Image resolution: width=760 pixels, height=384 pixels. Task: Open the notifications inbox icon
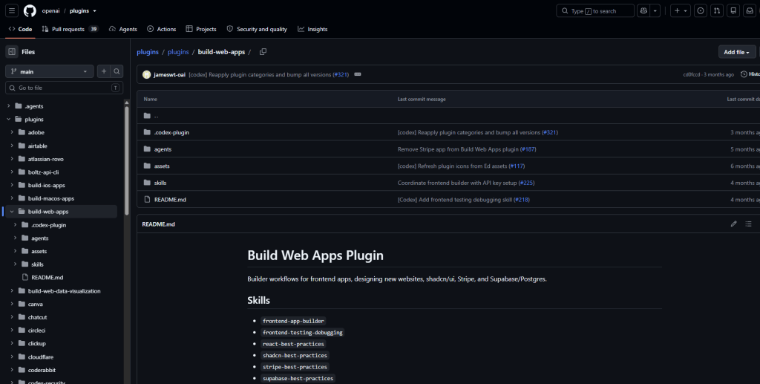pos(750,10)
